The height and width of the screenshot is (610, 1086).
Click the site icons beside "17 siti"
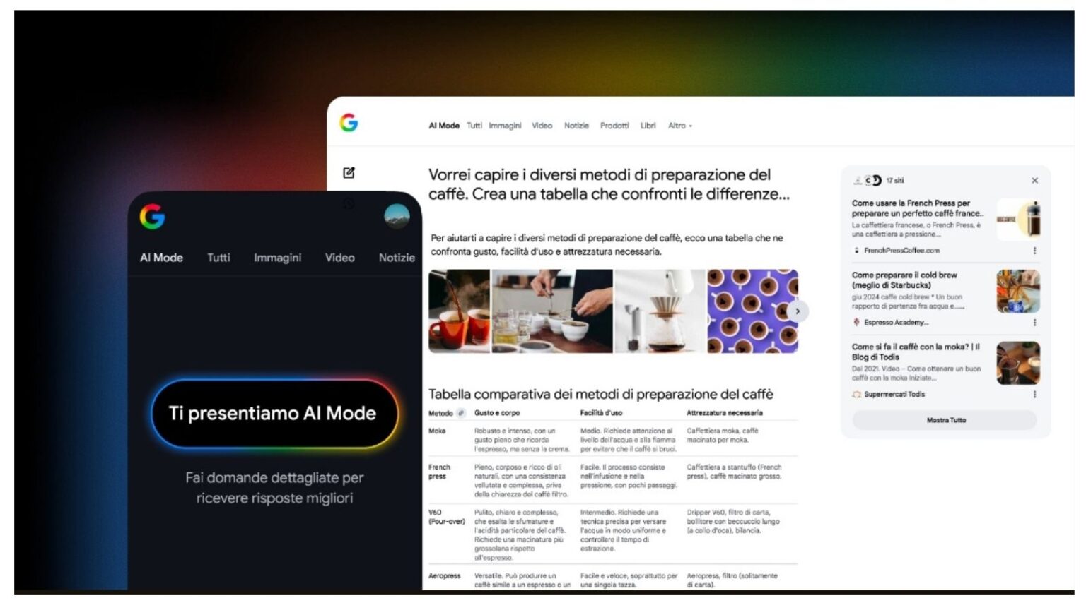[x=868, y=181]
